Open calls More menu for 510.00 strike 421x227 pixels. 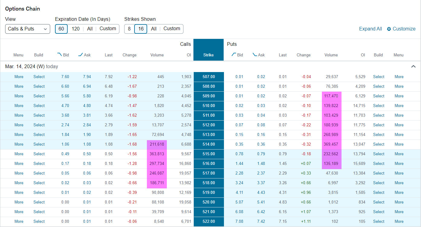coord(19,106)
